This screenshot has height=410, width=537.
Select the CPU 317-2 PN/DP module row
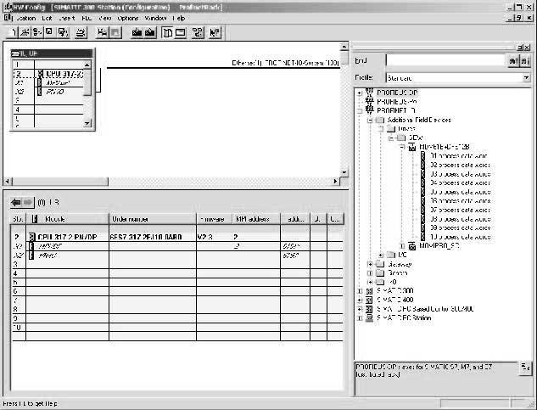[x=177, y=237]
